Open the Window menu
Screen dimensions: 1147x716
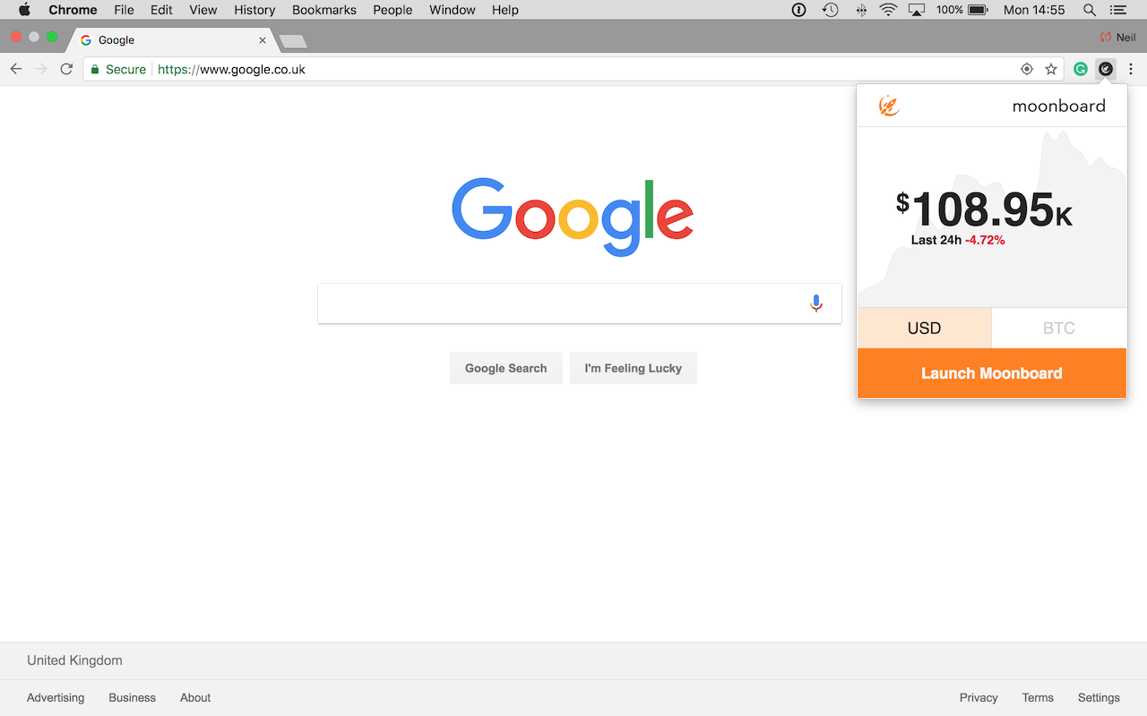point(453,10)
